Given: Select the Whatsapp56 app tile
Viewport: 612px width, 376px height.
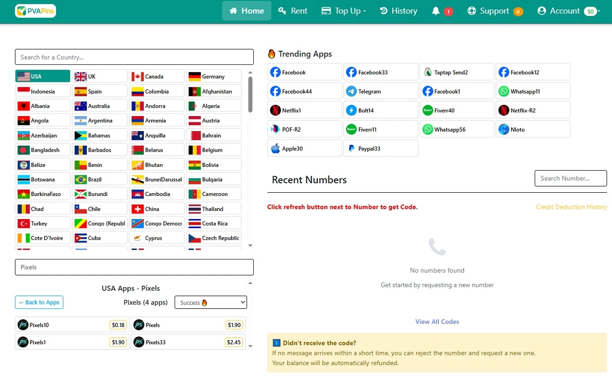Looking at the screenshot, I should pyautogui.click(x=457, y=129).
